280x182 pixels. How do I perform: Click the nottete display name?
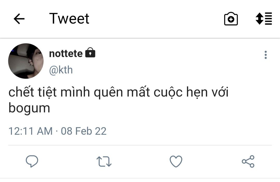click(x=66, y=53)
